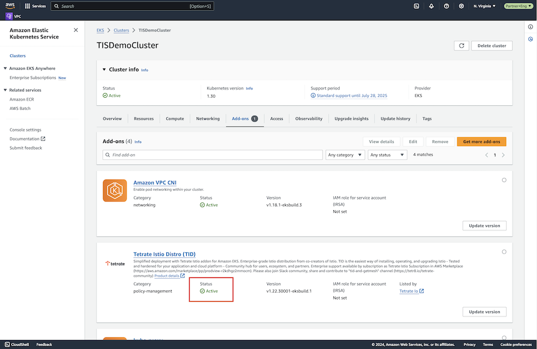Click the Tetrate logo image

click(x=115, y=263)
